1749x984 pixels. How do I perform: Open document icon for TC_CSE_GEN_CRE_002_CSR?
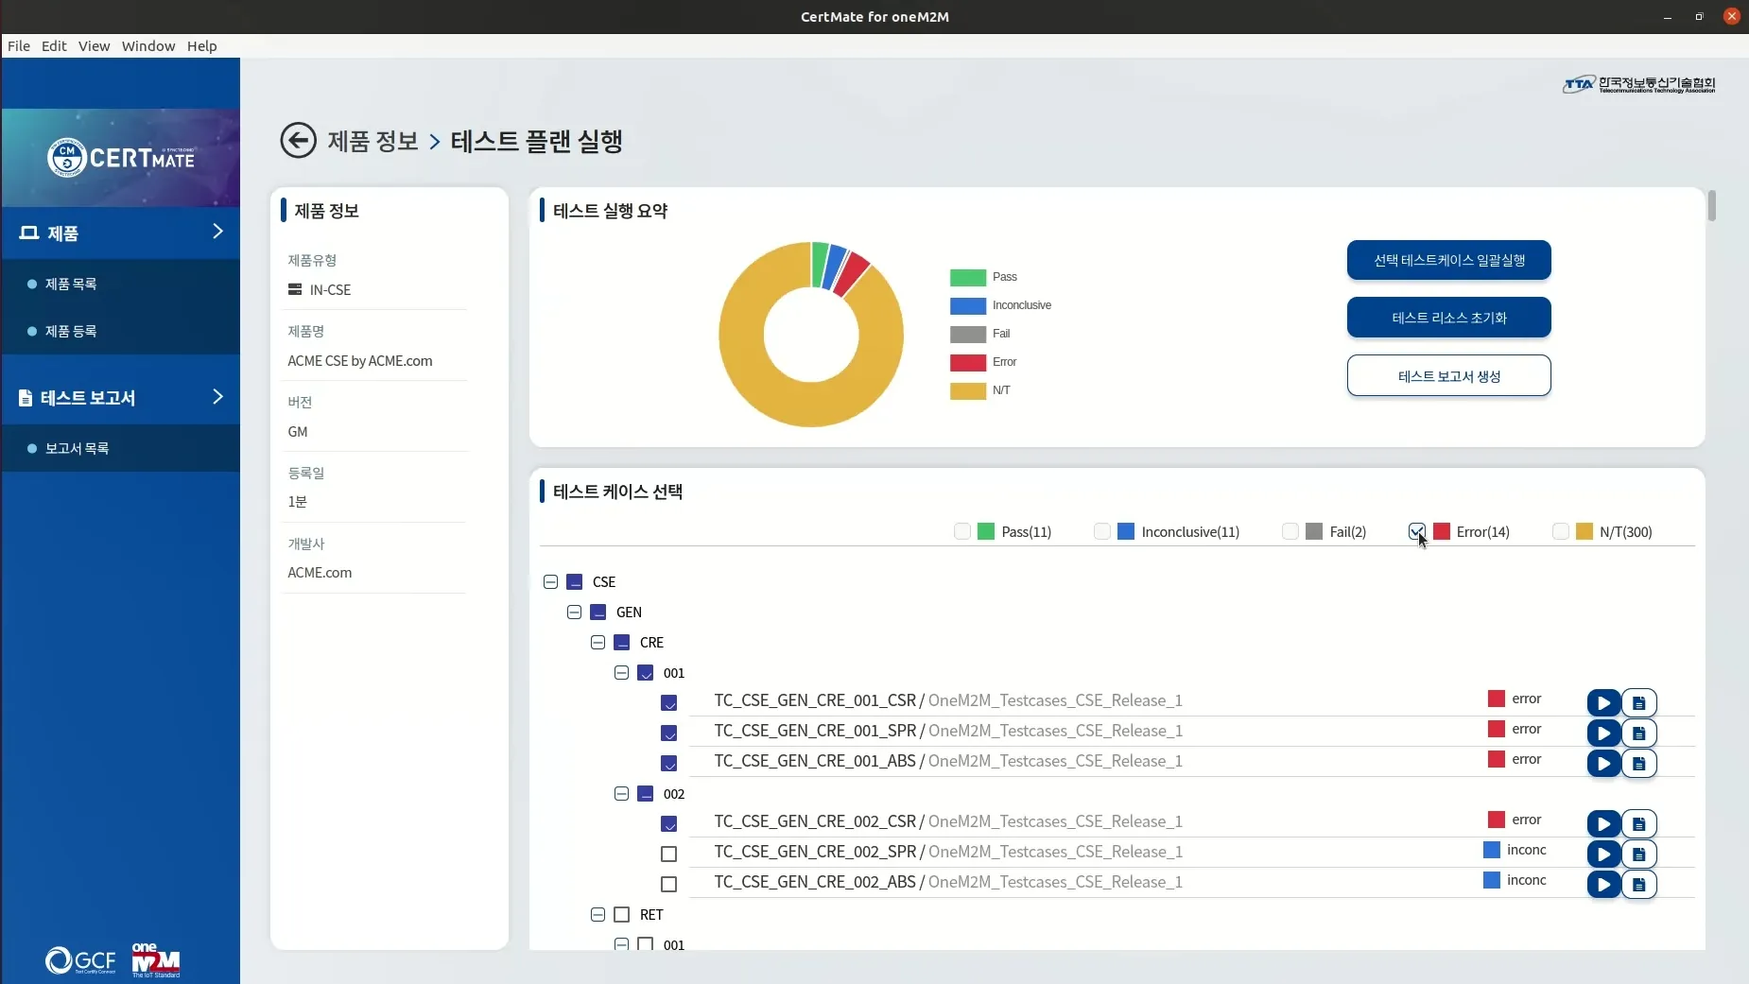click(1639, 824)
